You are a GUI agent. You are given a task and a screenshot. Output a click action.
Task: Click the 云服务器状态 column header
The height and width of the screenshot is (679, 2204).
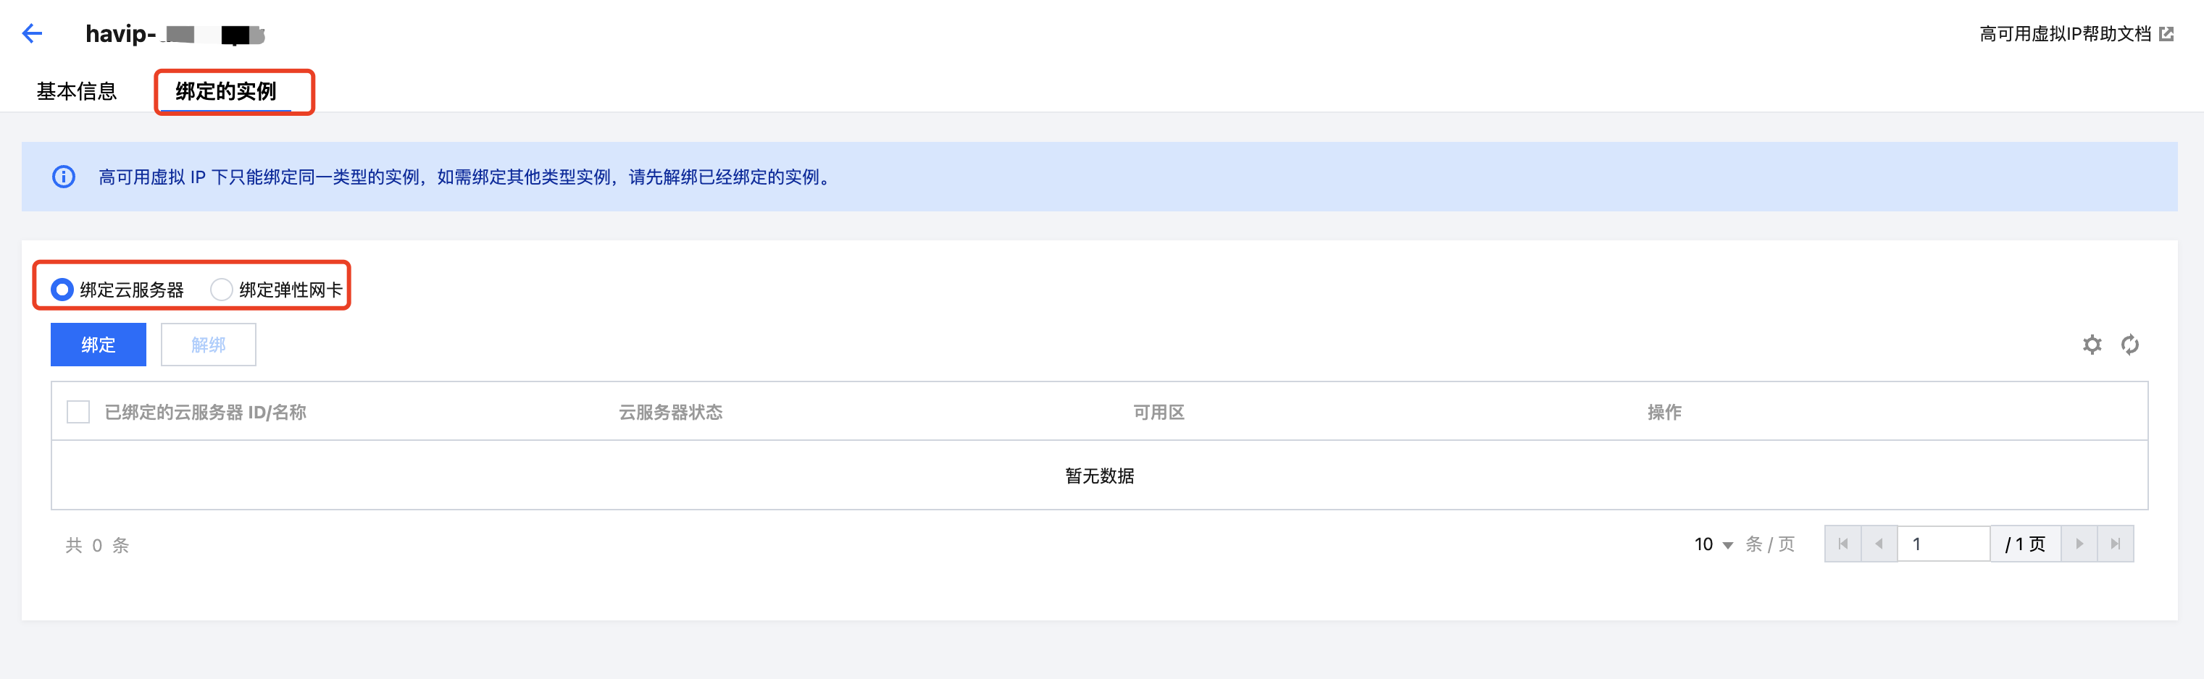tap(671, 412)
